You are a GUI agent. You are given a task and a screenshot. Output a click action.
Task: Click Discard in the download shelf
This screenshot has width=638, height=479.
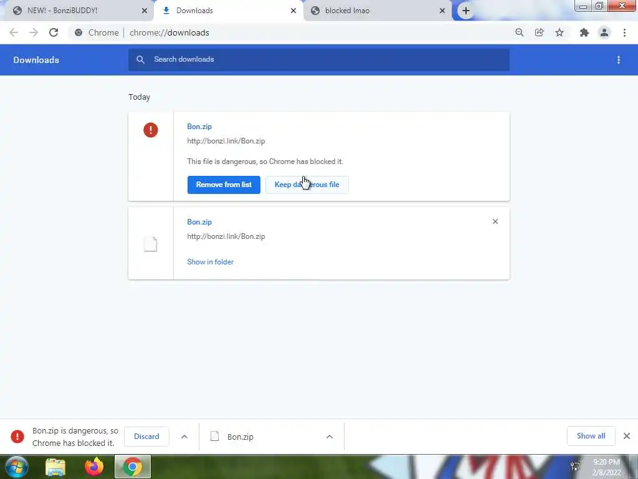146,436
